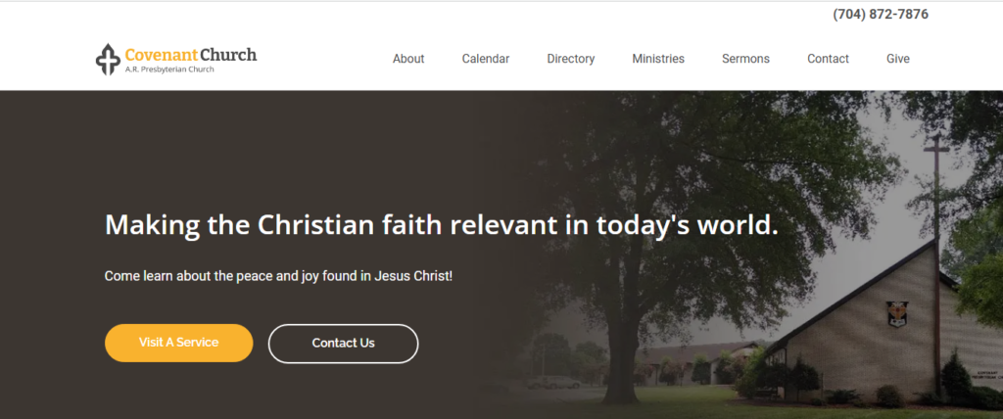Select Ministries in the navigation bar
1003x419 pixels.
658,59
